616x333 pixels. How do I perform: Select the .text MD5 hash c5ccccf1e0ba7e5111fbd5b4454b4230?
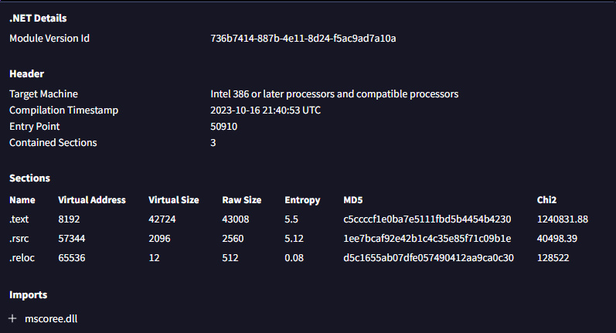click(x=427, y=219)
